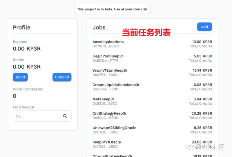Click address 0x7335...282C

pyautogui.click(x=105, y=146)
